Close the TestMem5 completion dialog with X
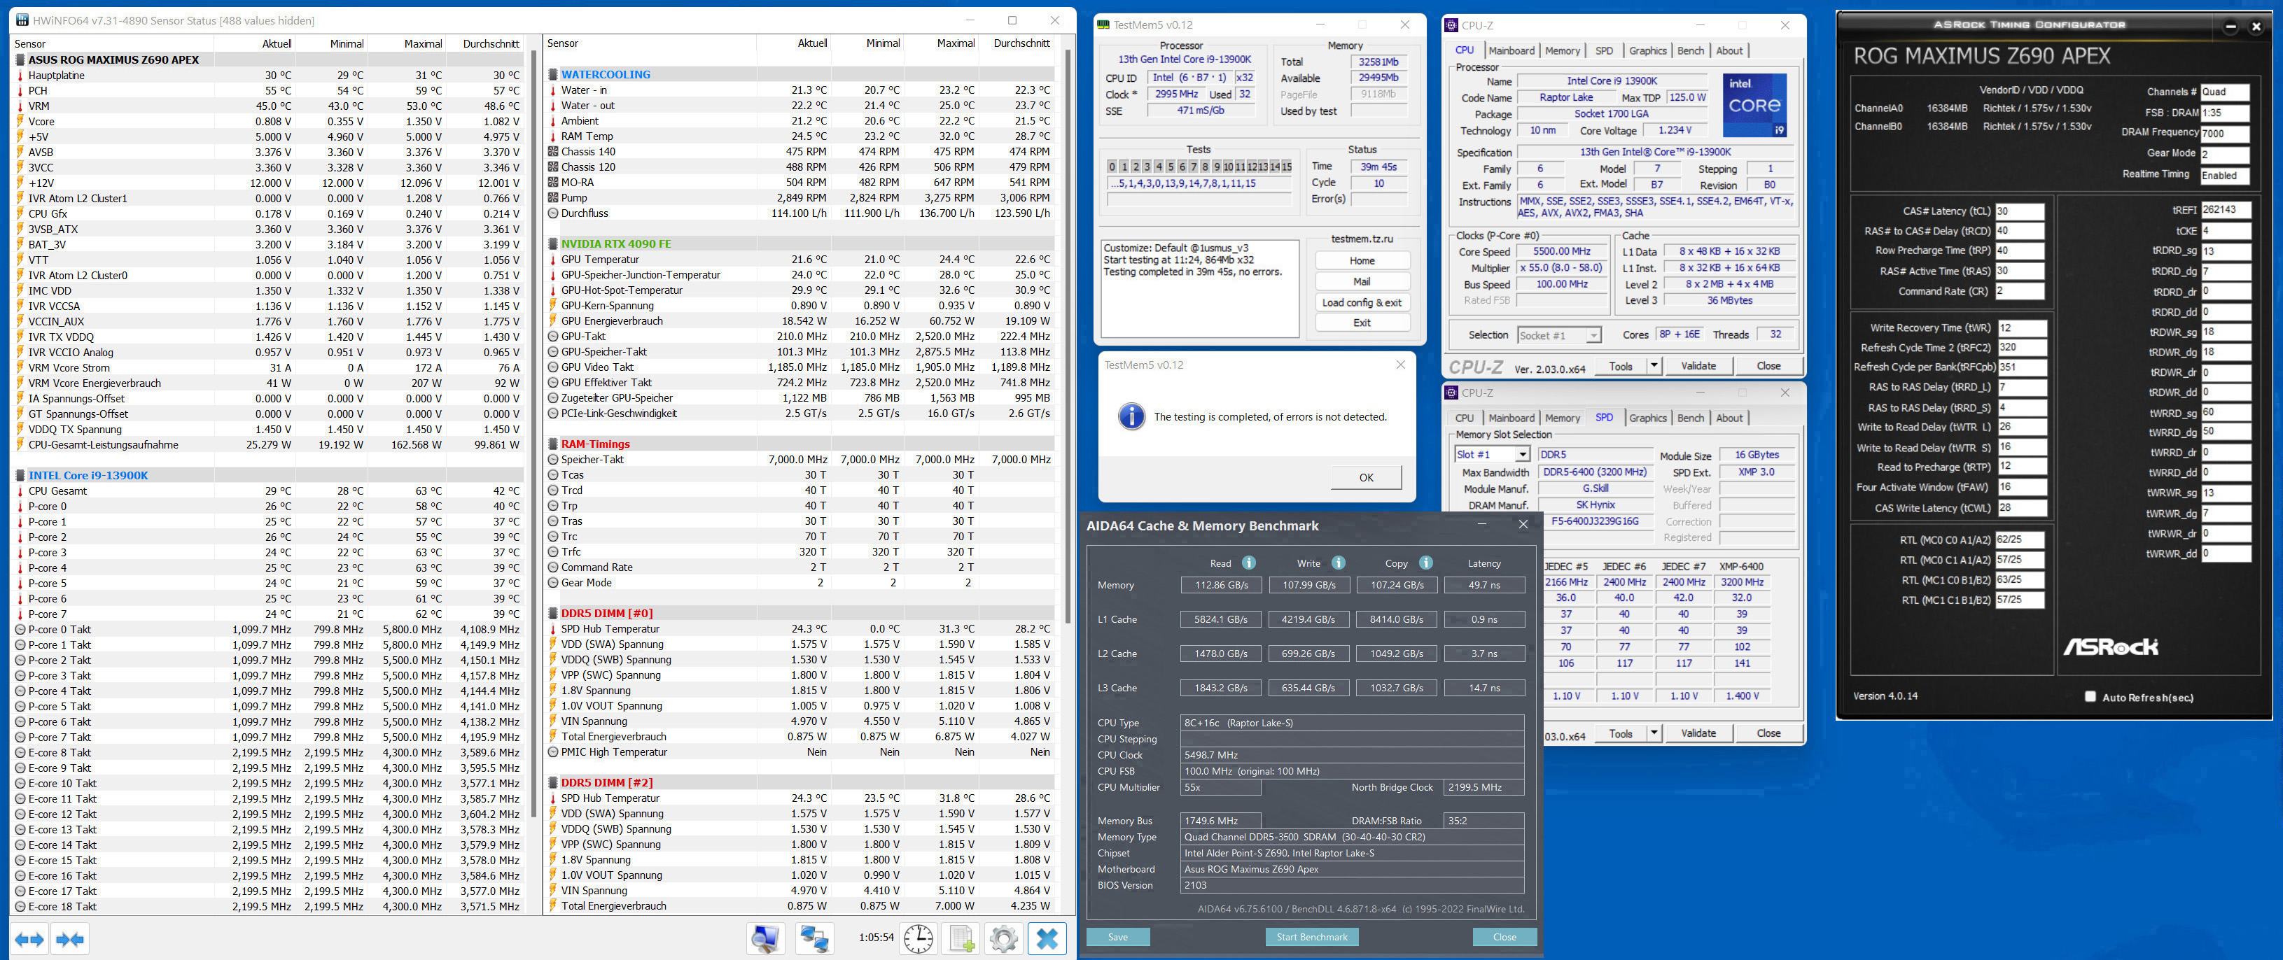Screen dimensions: 2283x960 pos(1400,365)
